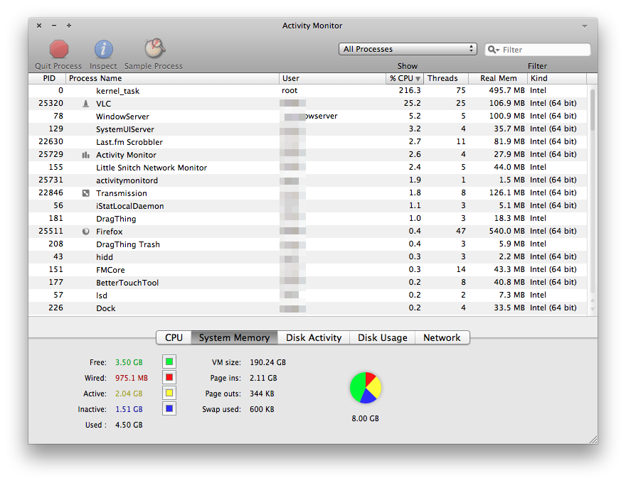Click the memory usage pie chart
The height and width of the screenshot is (483, 626).
click(x=366, y=388)
